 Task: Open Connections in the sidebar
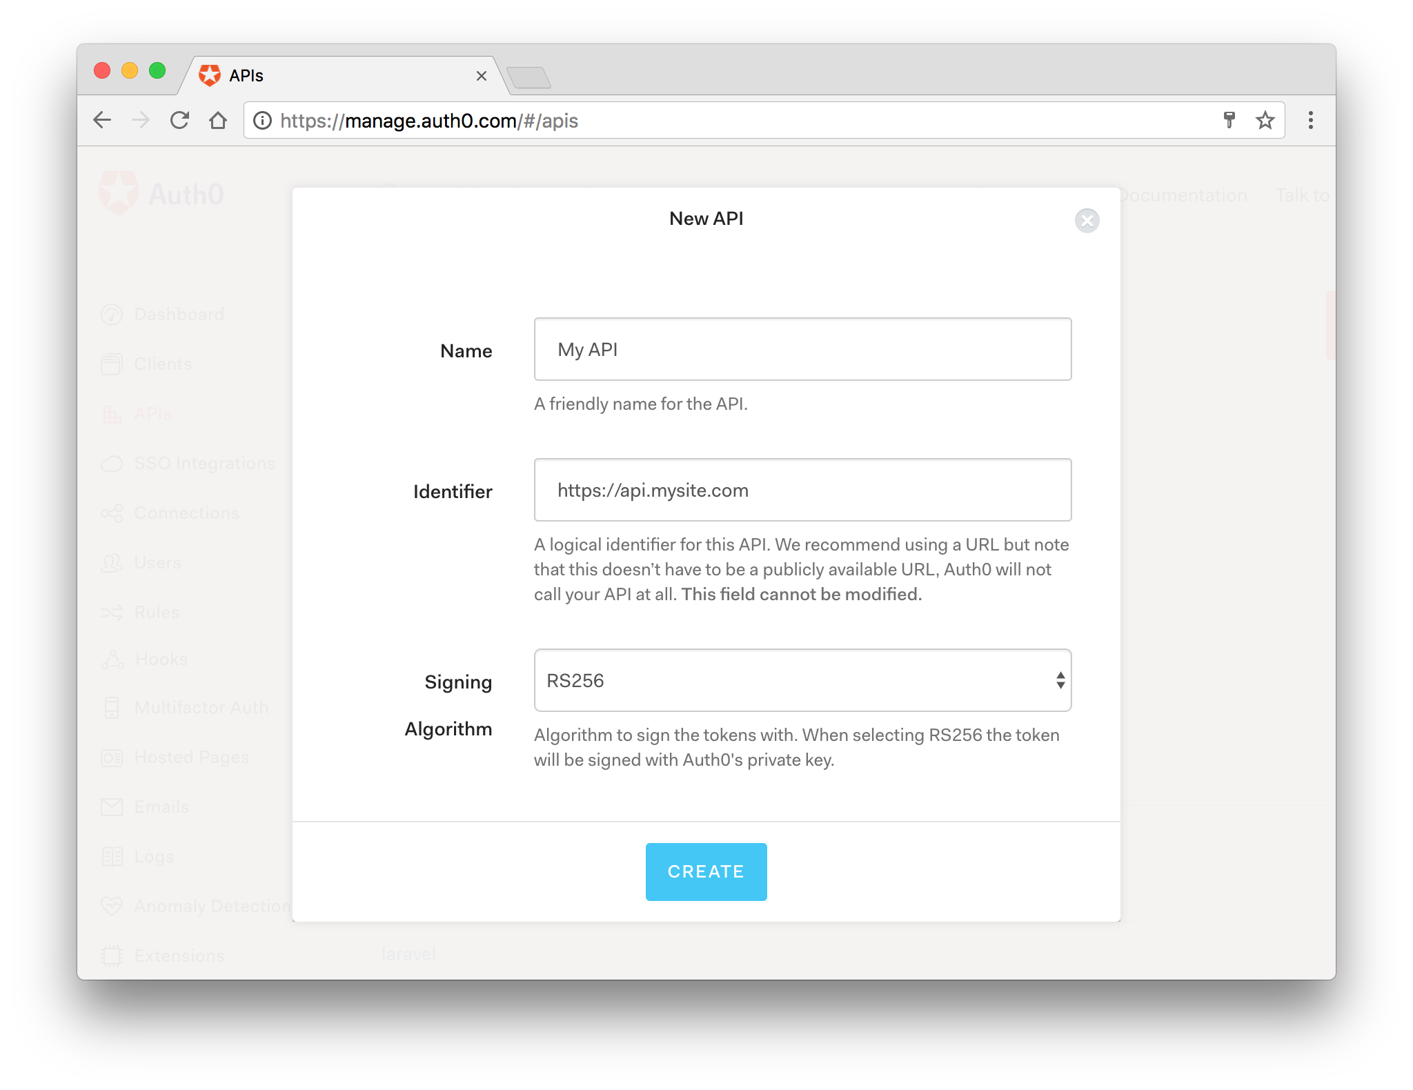(170, 513)
